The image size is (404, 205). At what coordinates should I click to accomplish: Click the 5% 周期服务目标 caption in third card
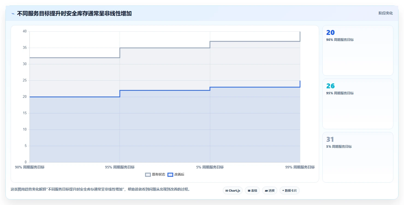pos(339,147)
